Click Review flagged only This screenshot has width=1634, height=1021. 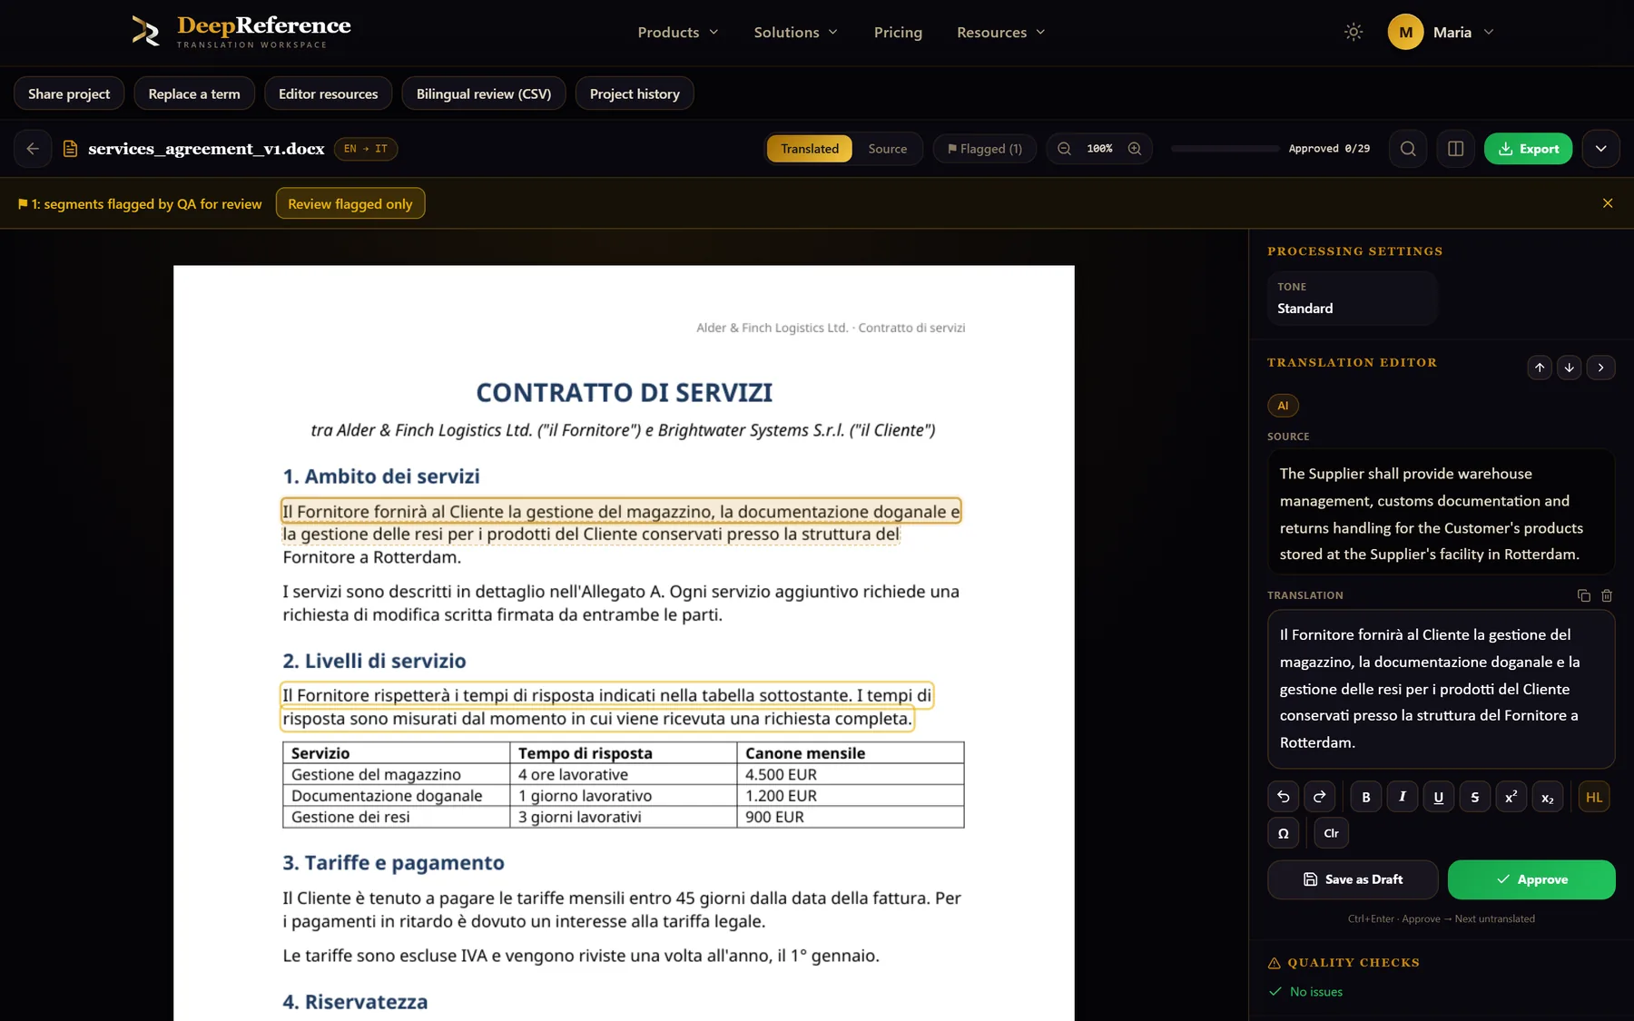pyautogui.click(x=350, y=203)
